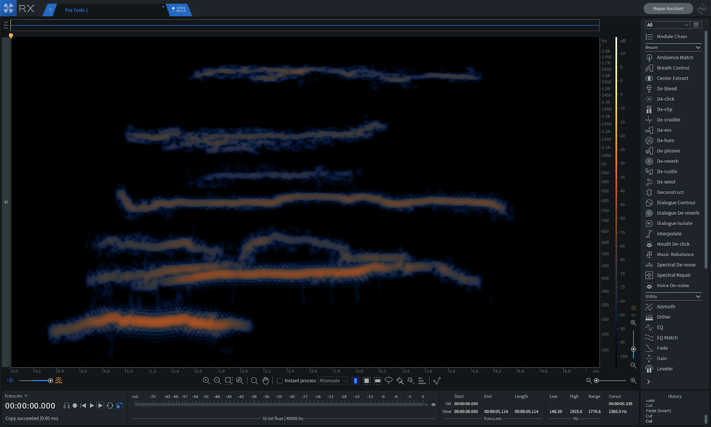Select Dialogue Isolate in module list
This screenshot has width=711, height=427.
(673, 223)
